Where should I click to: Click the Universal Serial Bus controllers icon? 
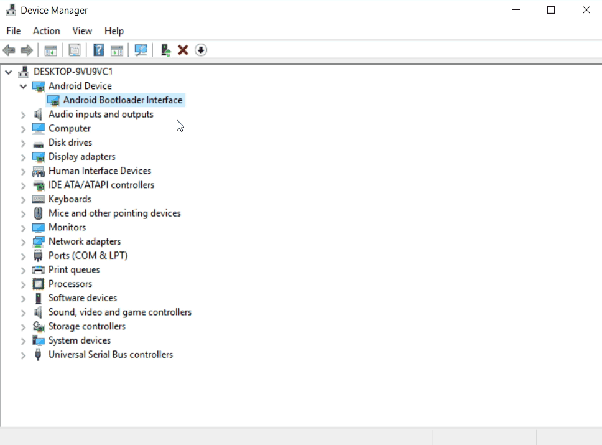[x=38, y=354]
